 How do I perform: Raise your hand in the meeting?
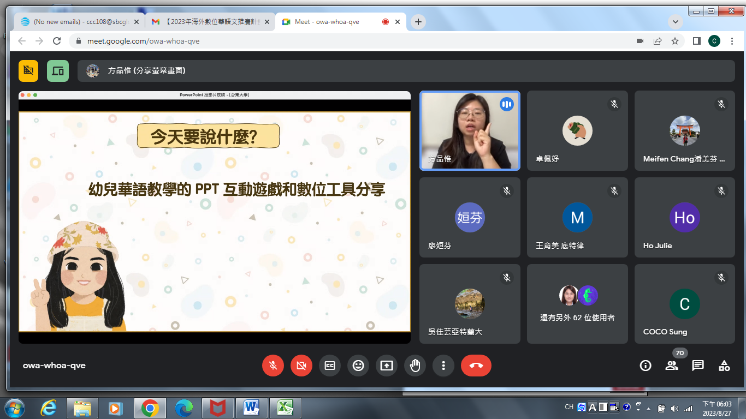point(415,366)
